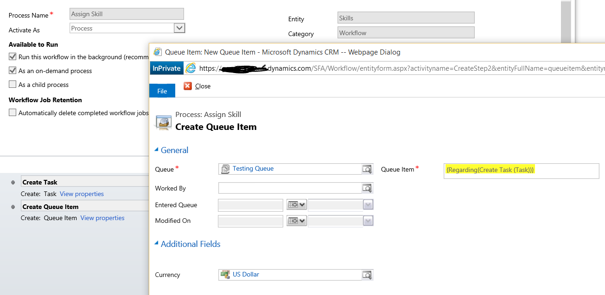Open the Worked By lookup magnifier
The image size is (605, 295).
(367, 188)
